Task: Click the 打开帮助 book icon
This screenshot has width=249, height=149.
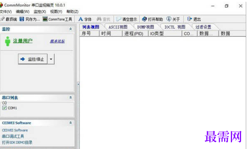Action: coord(145,19)
